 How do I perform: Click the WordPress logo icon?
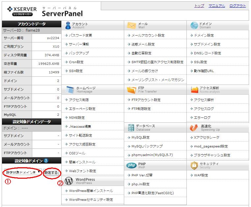pos(69,181)
